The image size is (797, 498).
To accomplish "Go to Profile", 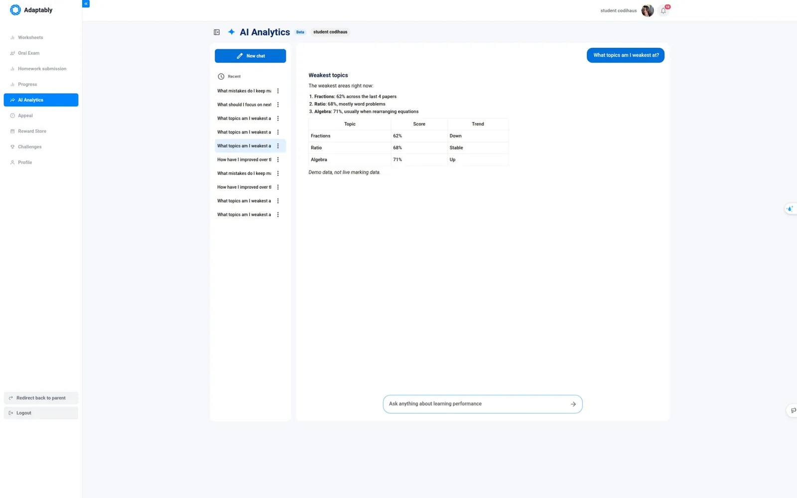I will [41, 162].
